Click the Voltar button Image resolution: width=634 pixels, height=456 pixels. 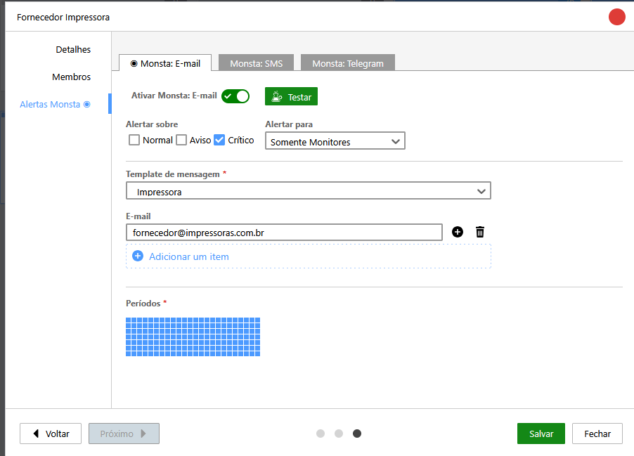(x=51, y=434)
